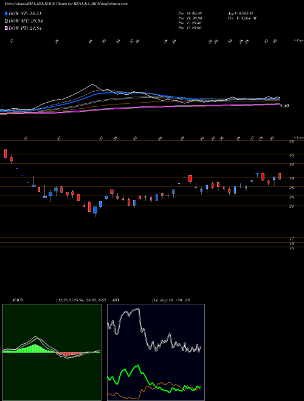The width and height of the screenshot is (304, 401).
Task: Open the green MACD histogram panel
Action: [52, 352]
